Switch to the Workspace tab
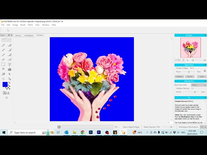Screen dimensions: 207x155 [29, 35]
